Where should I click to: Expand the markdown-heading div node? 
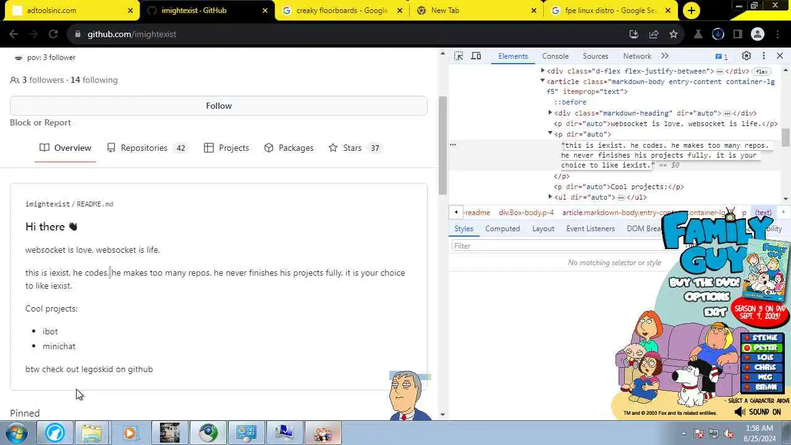tap(550, 113)
